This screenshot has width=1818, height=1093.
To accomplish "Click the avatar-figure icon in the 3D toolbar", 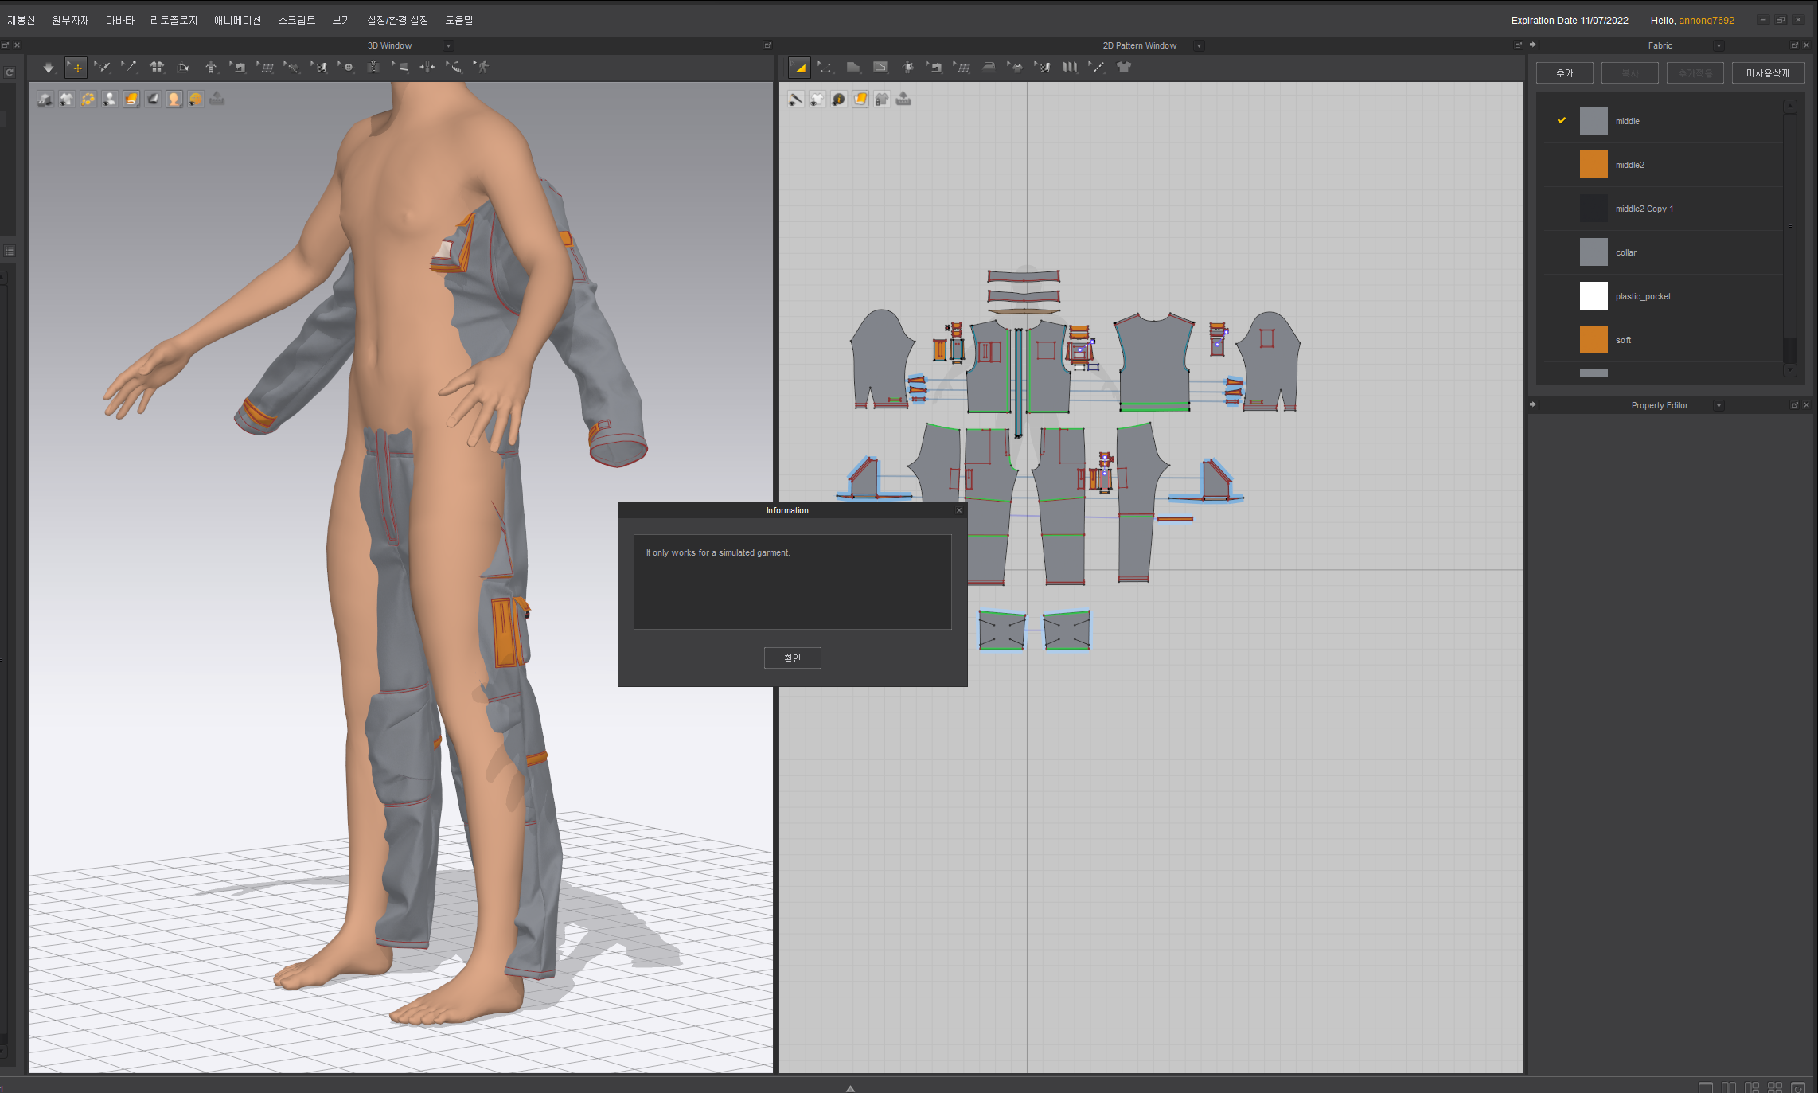I will [211, 68].
